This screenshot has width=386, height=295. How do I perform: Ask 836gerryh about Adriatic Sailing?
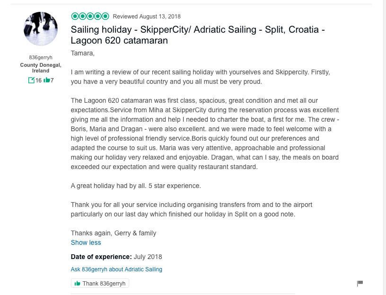[116, 269]
